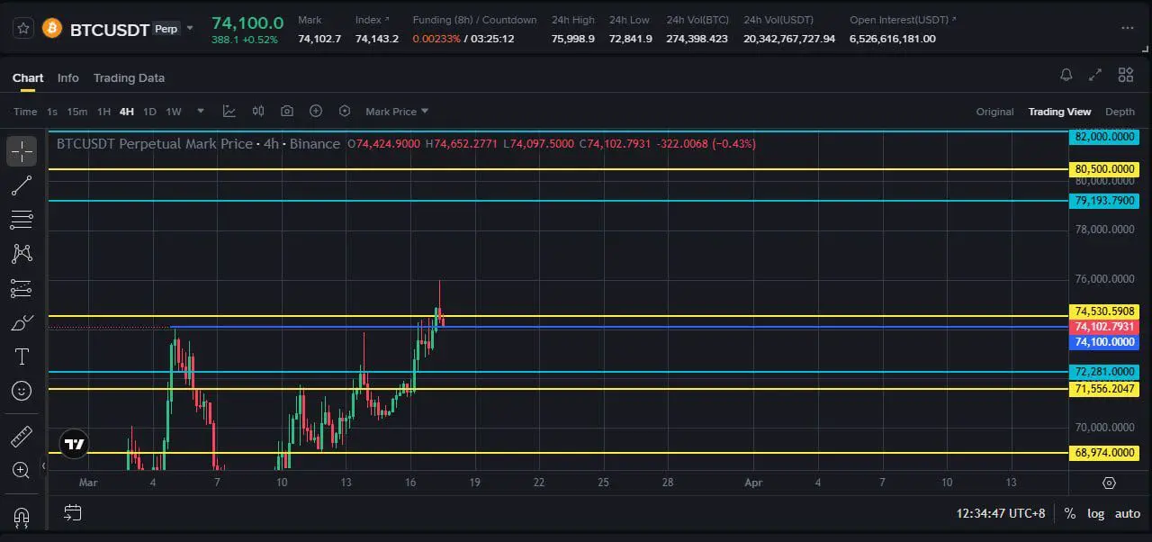Open price axis settings gear icon
The image size is (1152, 542).
(1109, 483)
